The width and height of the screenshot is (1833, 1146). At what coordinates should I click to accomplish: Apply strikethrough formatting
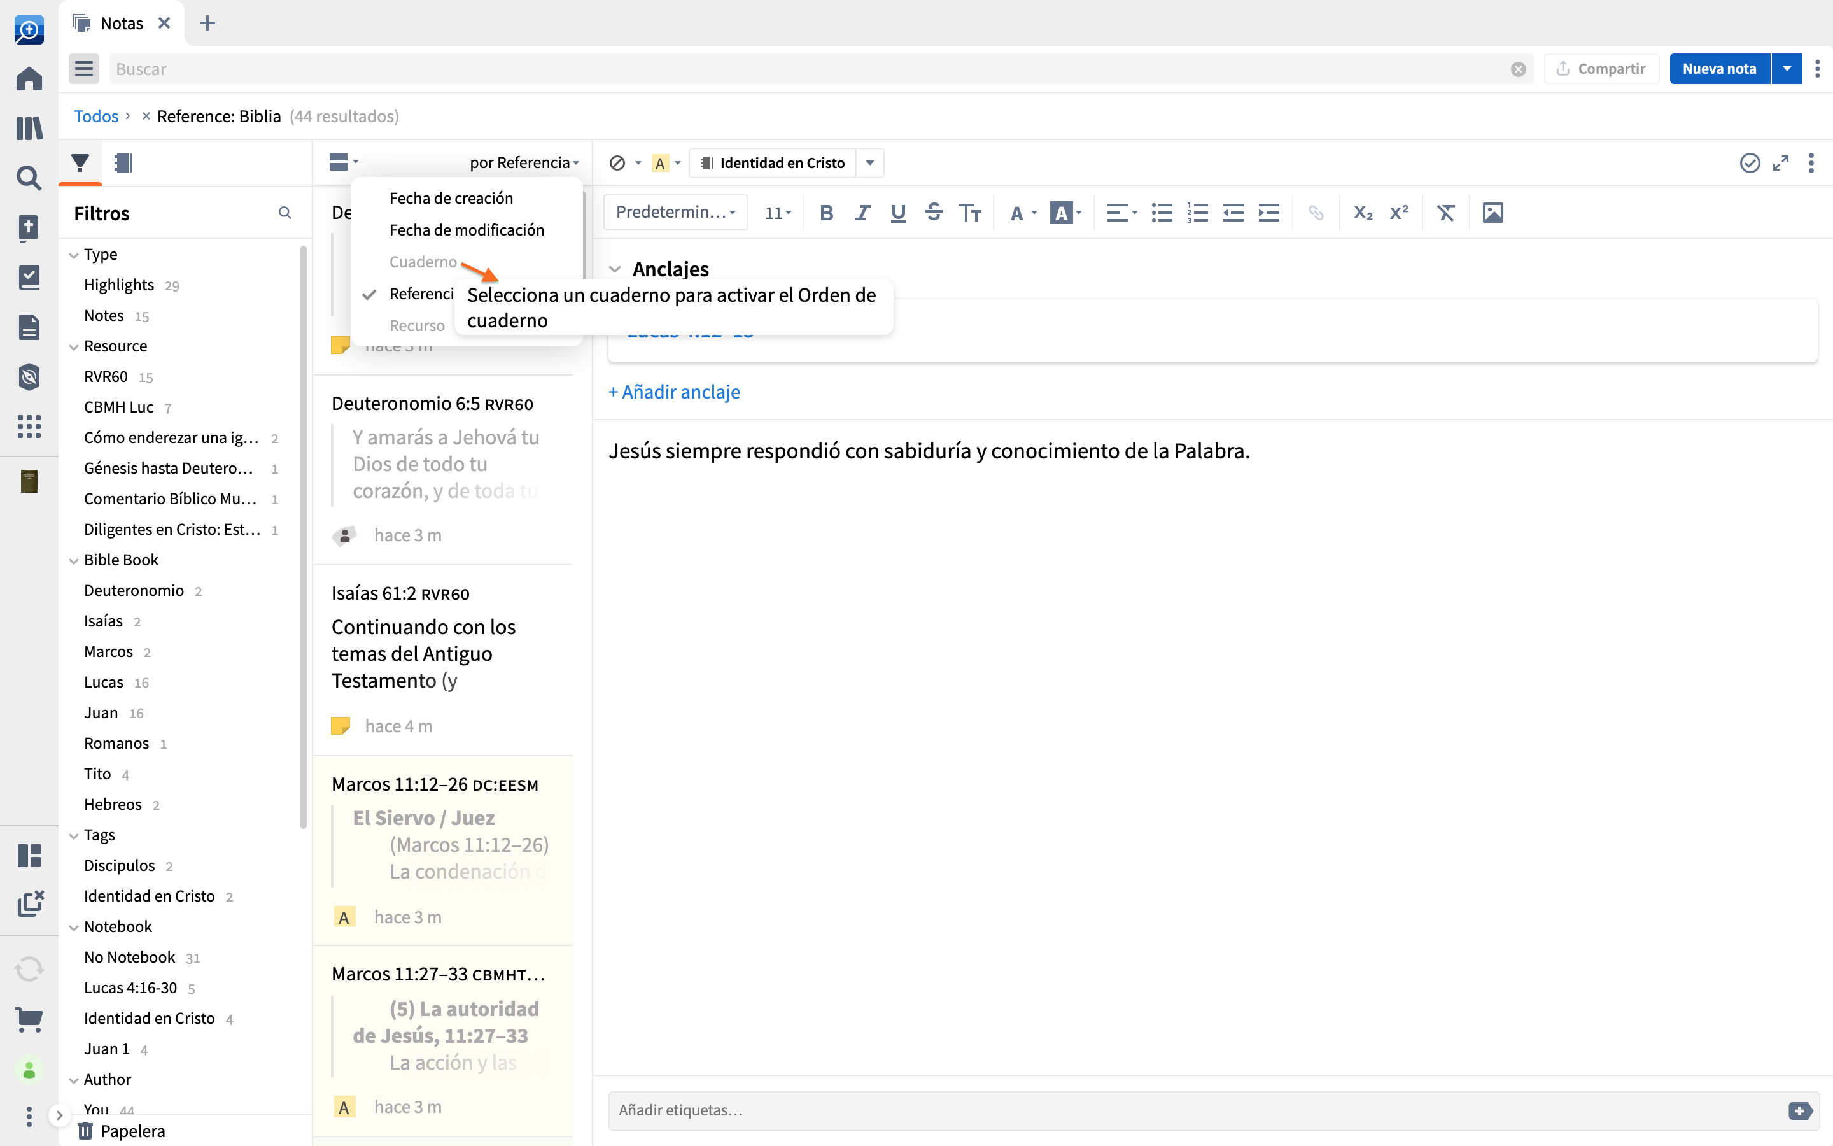[x=934, y=213]
